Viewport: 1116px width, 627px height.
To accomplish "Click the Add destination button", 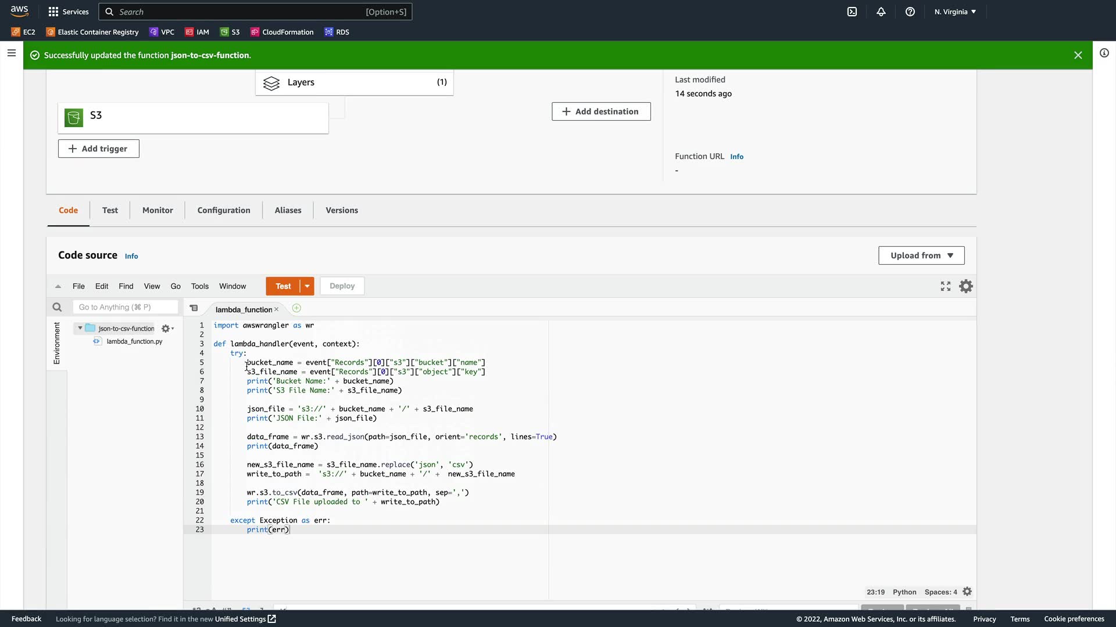I will [x=601, y=111].
